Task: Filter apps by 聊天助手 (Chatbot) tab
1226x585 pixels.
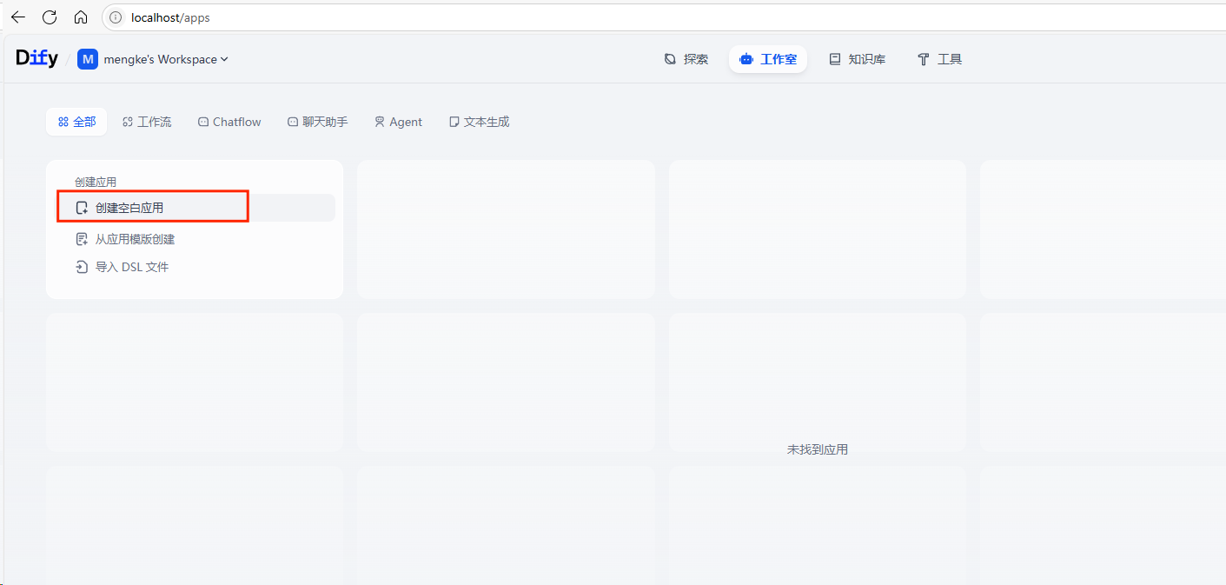Action: coord(317,122)
